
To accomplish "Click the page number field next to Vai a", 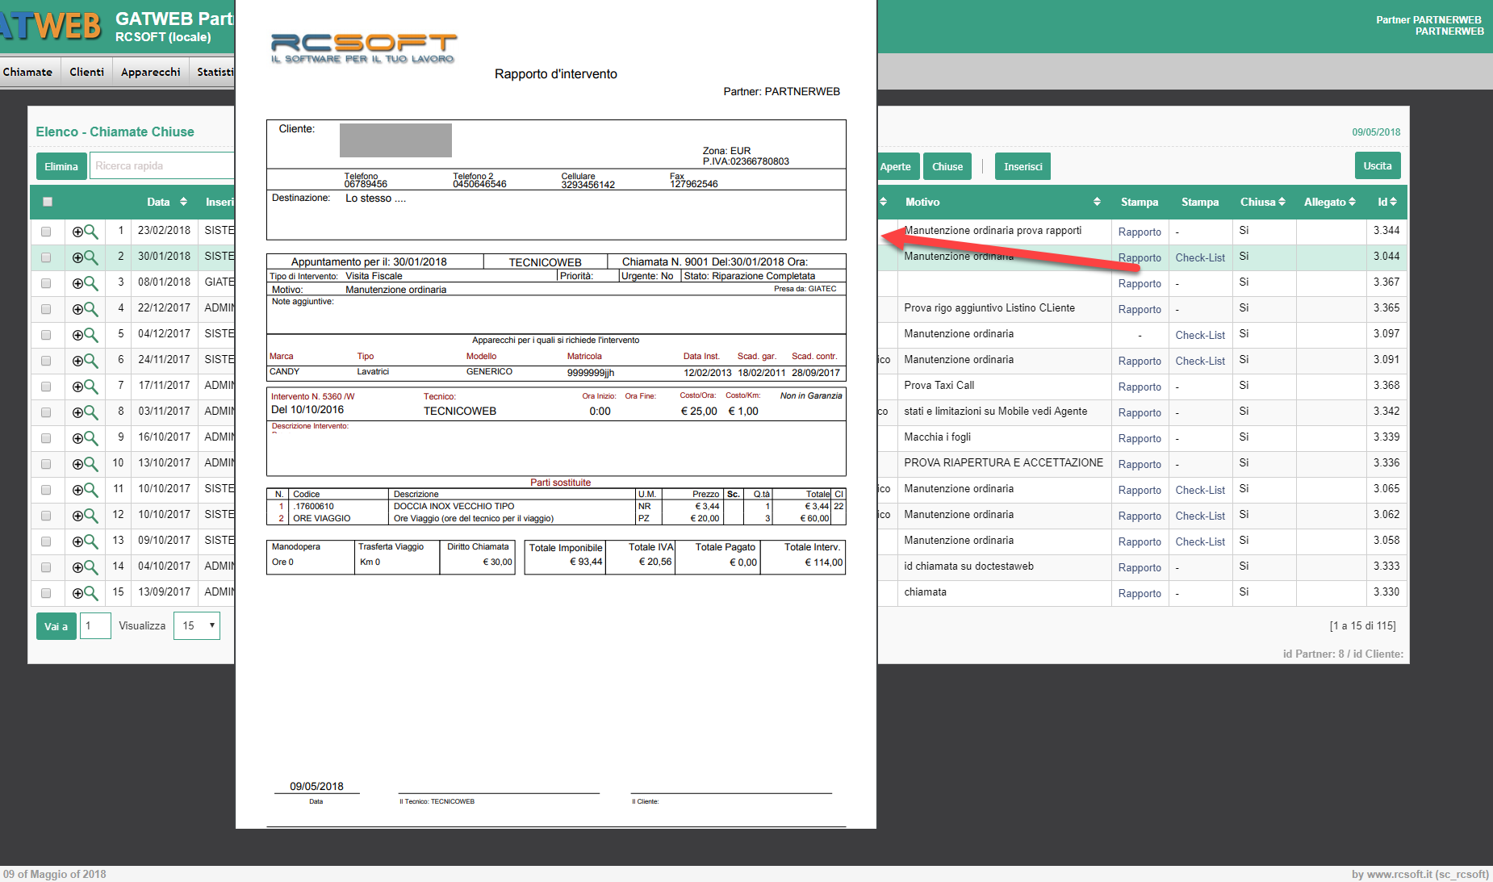I will coord(95,625).
